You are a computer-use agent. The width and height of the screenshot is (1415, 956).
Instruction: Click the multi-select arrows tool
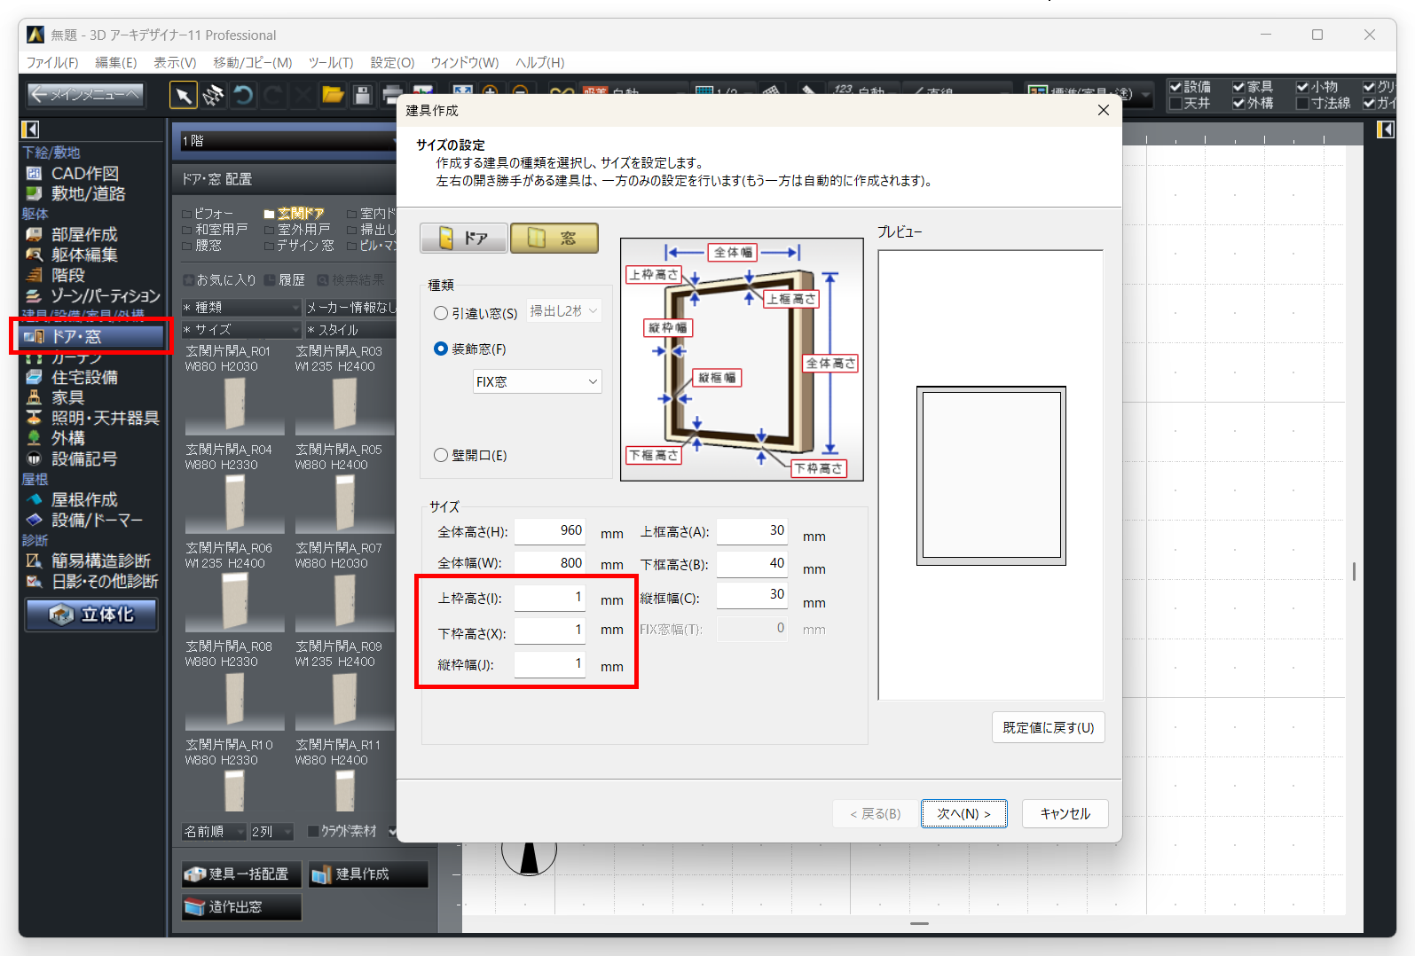213,95
